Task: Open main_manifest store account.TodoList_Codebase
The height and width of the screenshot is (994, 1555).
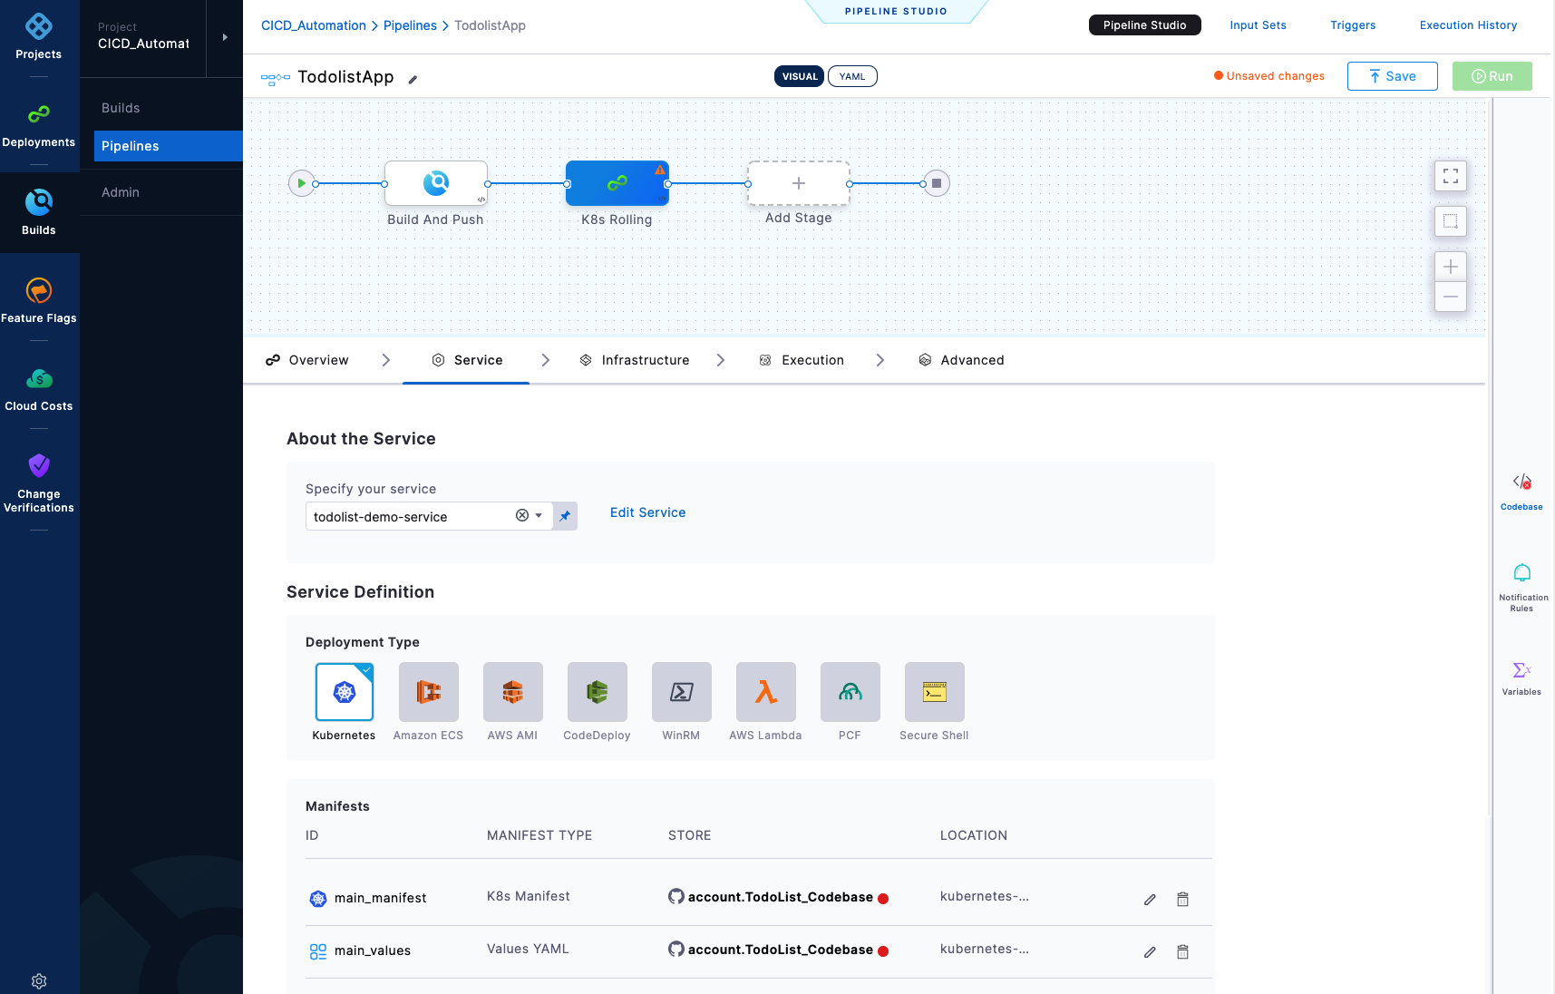Action: pos(779,897)
